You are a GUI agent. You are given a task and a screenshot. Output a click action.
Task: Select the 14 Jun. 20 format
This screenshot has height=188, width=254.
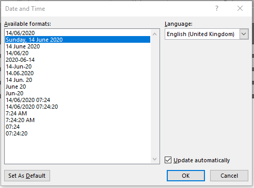[x=78, y=80]
